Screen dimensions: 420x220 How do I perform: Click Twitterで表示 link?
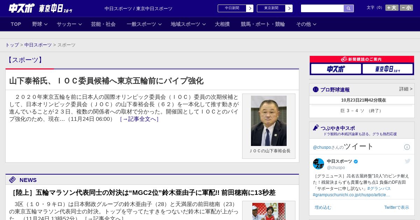397,207
